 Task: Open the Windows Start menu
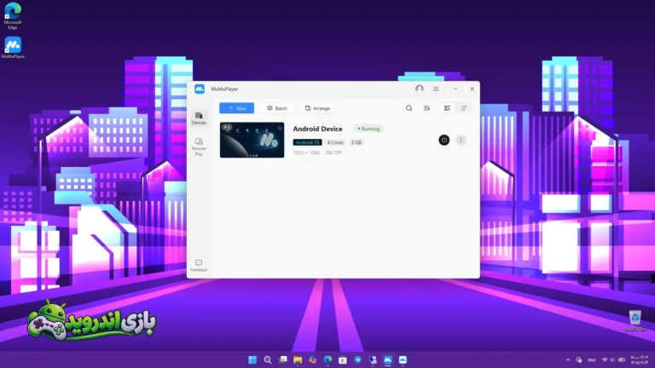point(252,359)
